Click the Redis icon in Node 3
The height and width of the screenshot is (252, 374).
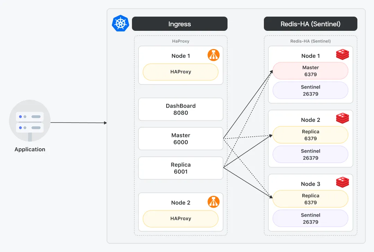click(342, 182)
